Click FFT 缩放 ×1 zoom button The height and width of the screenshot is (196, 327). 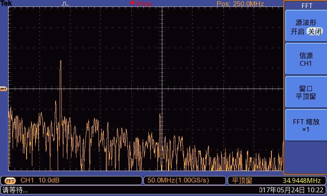(x=306, y=125)
